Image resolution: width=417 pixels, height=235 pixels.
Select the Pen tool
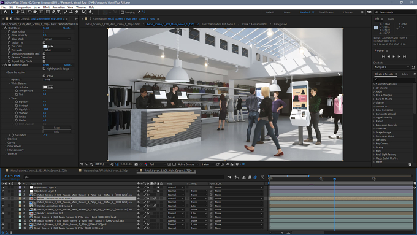click(53, 12)
